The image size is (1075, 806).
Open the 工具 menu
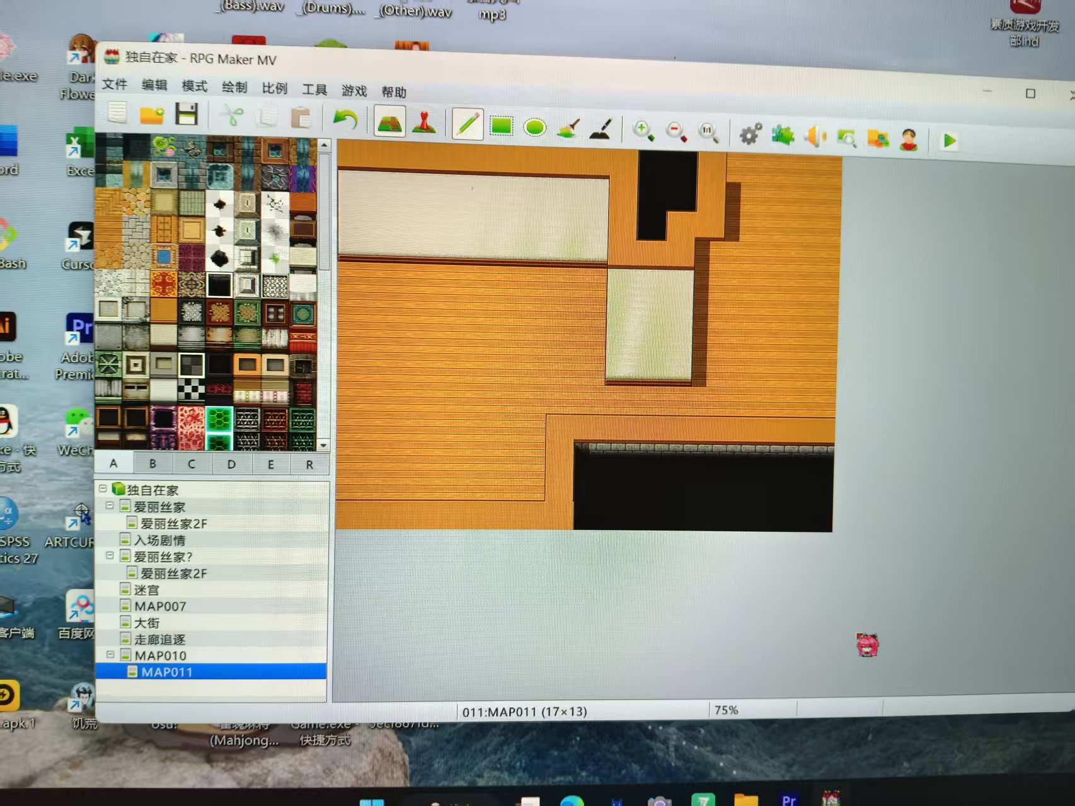314,89
